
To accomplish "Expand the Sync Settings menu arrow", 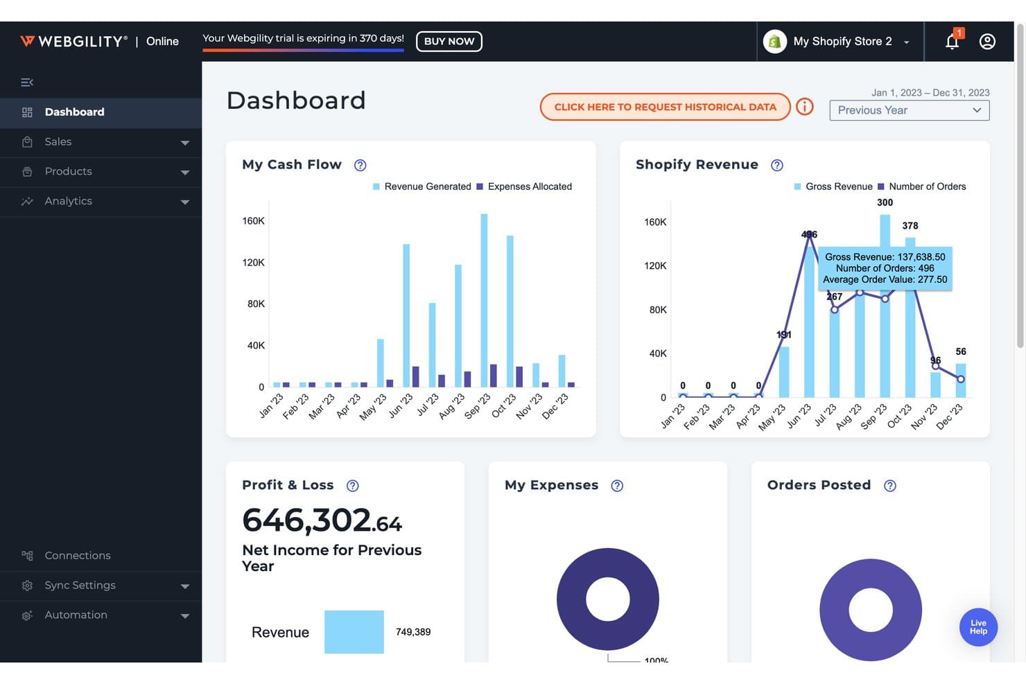I will click(185, 586).
